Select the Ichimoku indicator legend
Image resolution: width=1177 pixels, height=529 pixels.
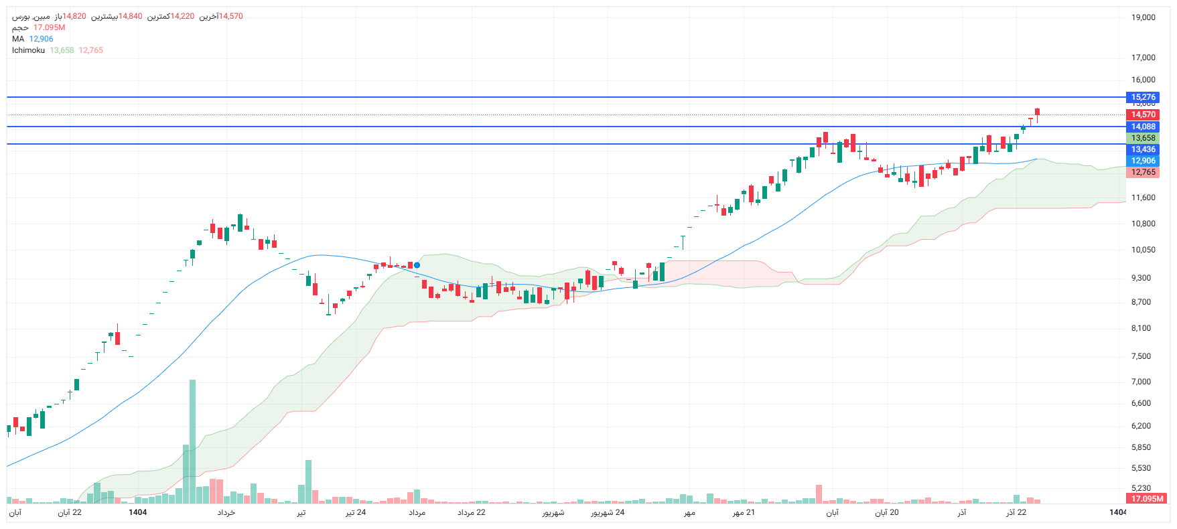[x=28, y=50]
